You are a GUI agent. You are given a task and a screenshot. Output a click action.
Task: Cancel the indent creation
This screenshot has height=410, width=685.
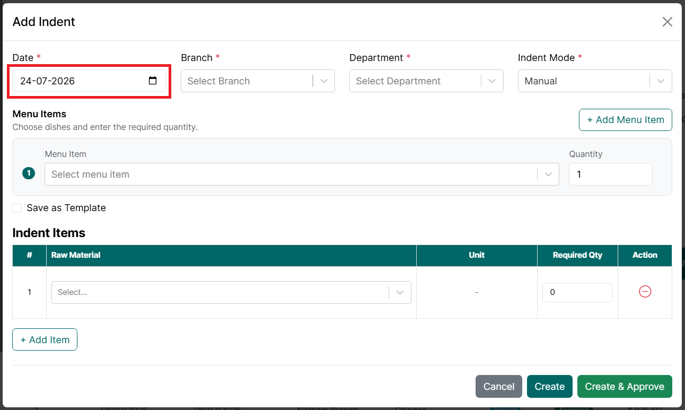499,387
